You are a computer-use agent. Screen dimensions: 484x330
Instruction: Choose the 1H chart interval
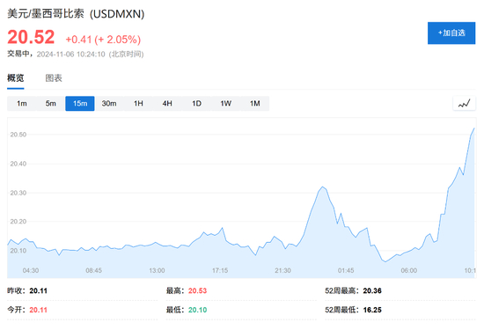138,104
